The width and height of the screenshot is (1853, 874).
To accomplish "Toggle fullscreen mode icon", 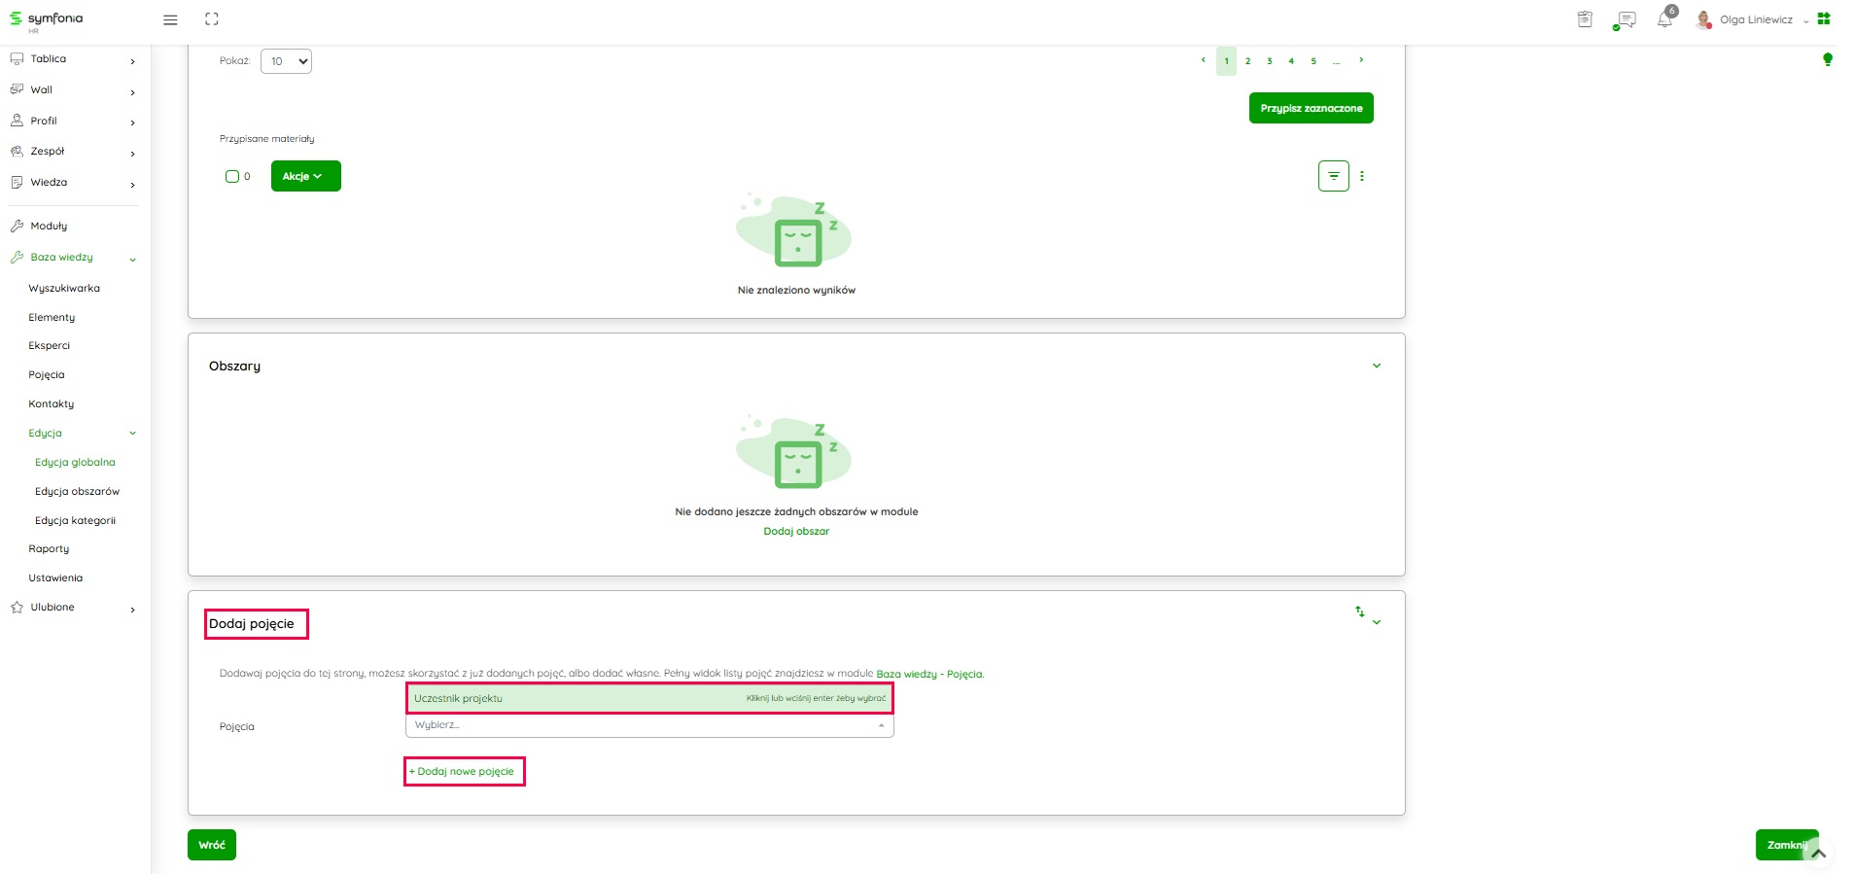I will pyautogui.click(x=212, y=19).
